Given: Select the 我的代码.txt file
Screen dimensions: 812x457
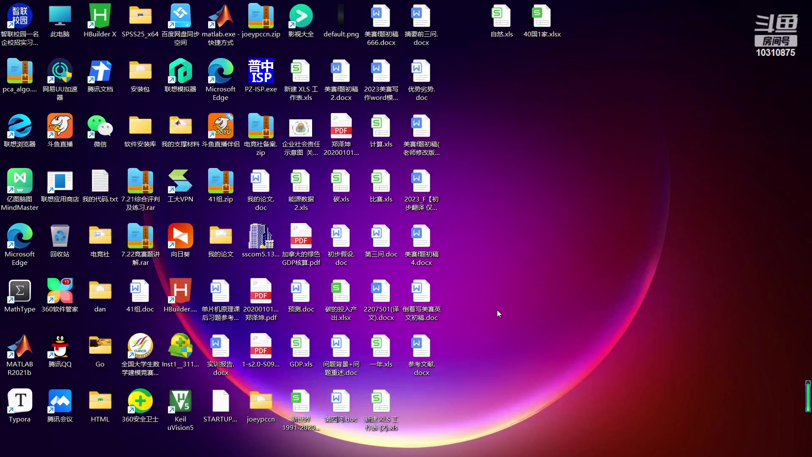Looking at the screenshot, I should click(100, 185).
